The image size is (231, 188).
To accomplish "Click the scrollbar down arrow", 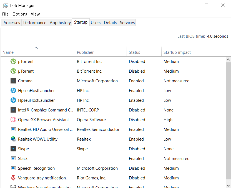I will point(228,185).
